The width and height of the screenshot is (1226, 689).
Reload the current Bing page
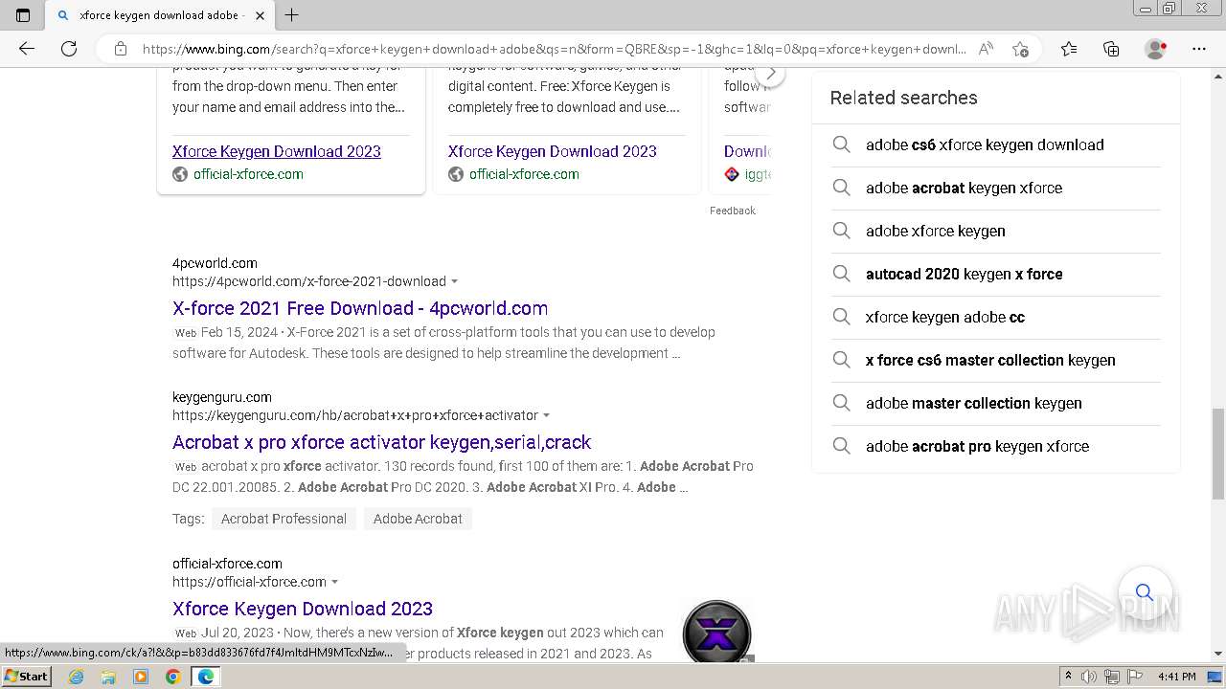[x=69, y=49]
